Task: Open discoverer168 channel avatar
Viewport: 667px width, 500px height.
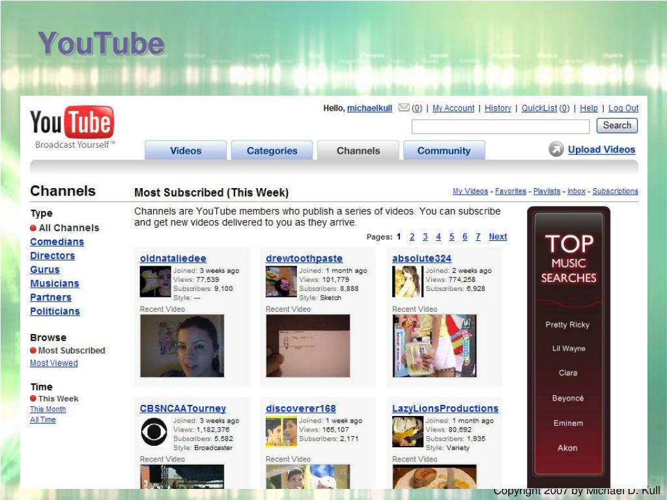Action: [281, 432]
